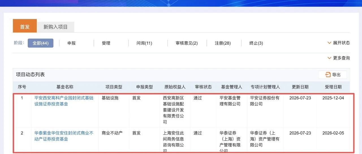Open 华泰紫金华住安住封闭式商业不动产证券投资基金 link
Screen dimensions: 362x154
click(64, 136)
